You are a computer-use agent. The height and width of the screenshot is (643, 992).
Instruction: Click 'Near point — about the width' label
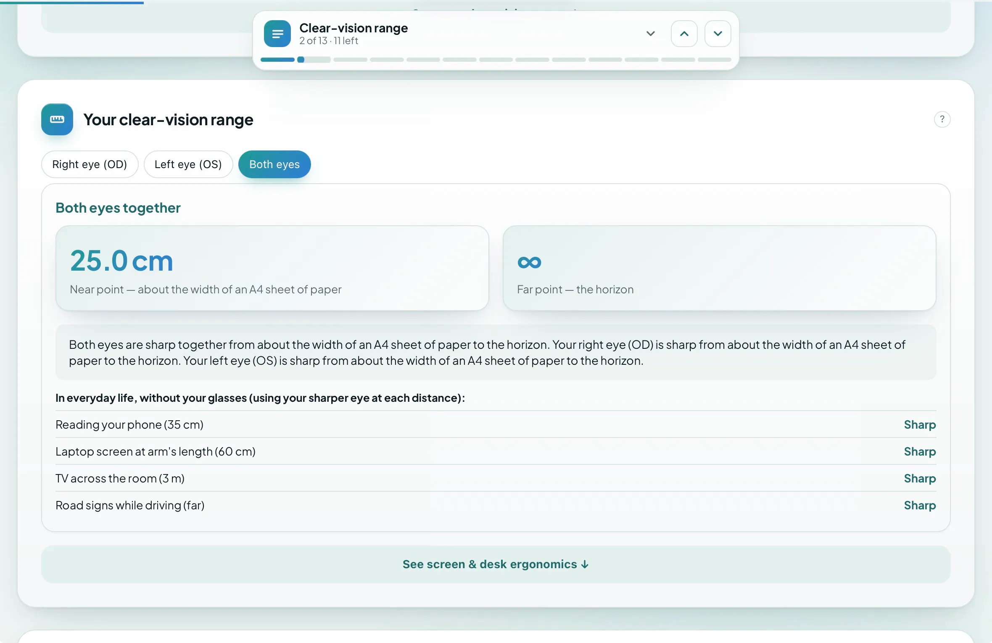[x=206, y=290]
